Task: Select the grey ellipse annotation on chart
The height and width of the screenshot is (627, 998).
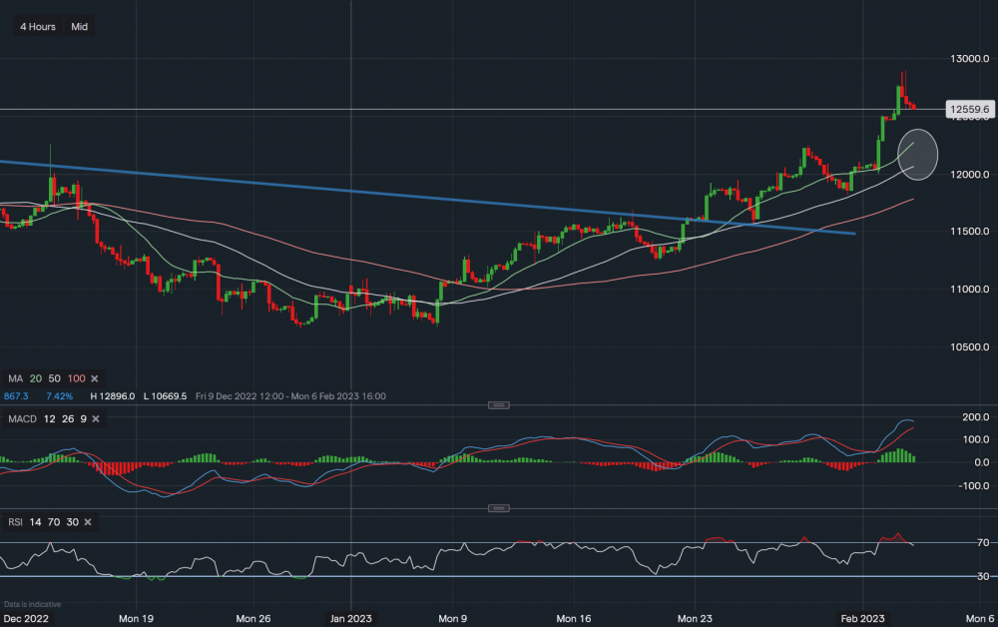Action: [x=918, y=154]
